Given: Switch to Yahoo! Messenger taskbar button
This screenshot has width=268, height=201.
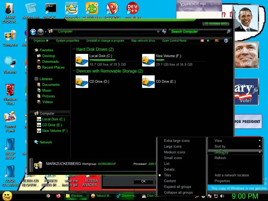Looking at the screenshot, I should click(x=101, y=196).
